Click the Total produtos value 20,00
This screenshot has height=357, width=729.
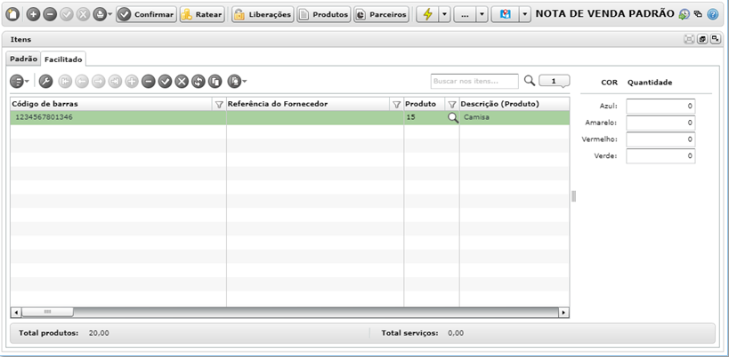(99, 333)
